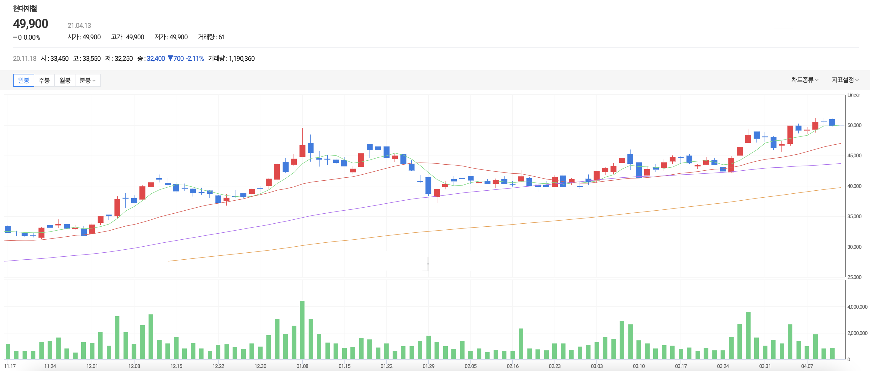The width and height of the screenshot is (870, 371).
Task: Click the 21.04.13 date text
Action: click(79, 26)
